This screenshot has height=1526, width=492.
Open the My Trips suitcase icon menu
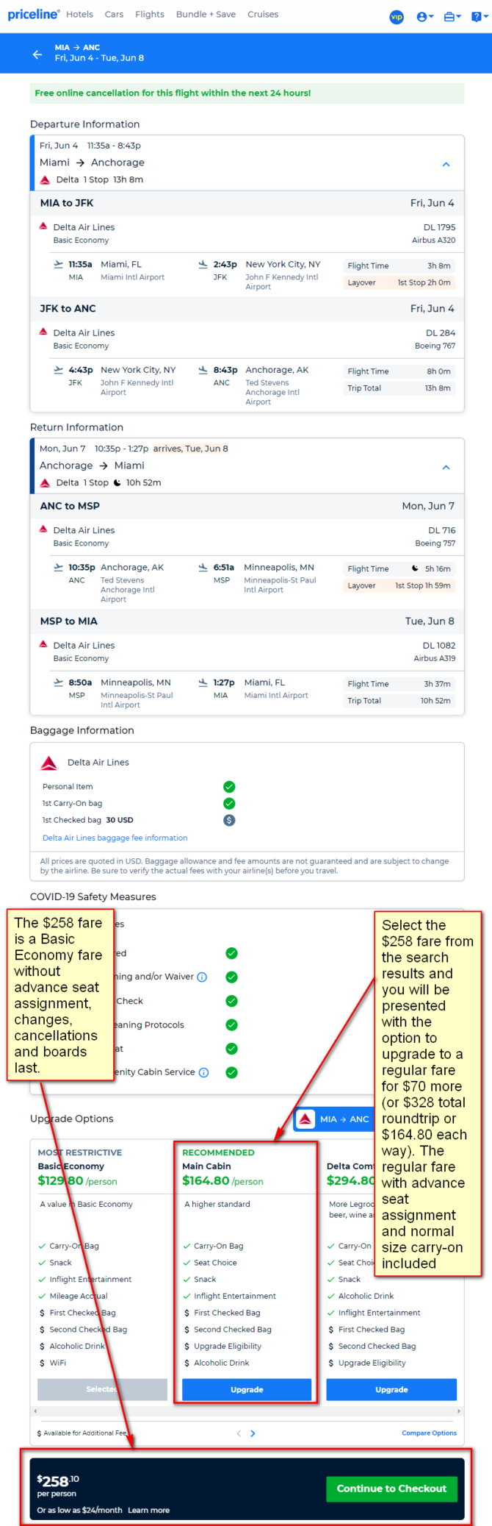(x=452, y=16)
